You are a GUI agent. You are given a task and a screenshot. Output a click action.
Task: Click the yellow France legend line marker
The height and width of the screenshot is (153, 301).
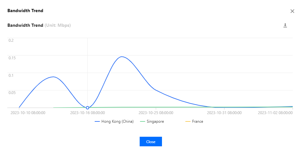coord(188,121)
